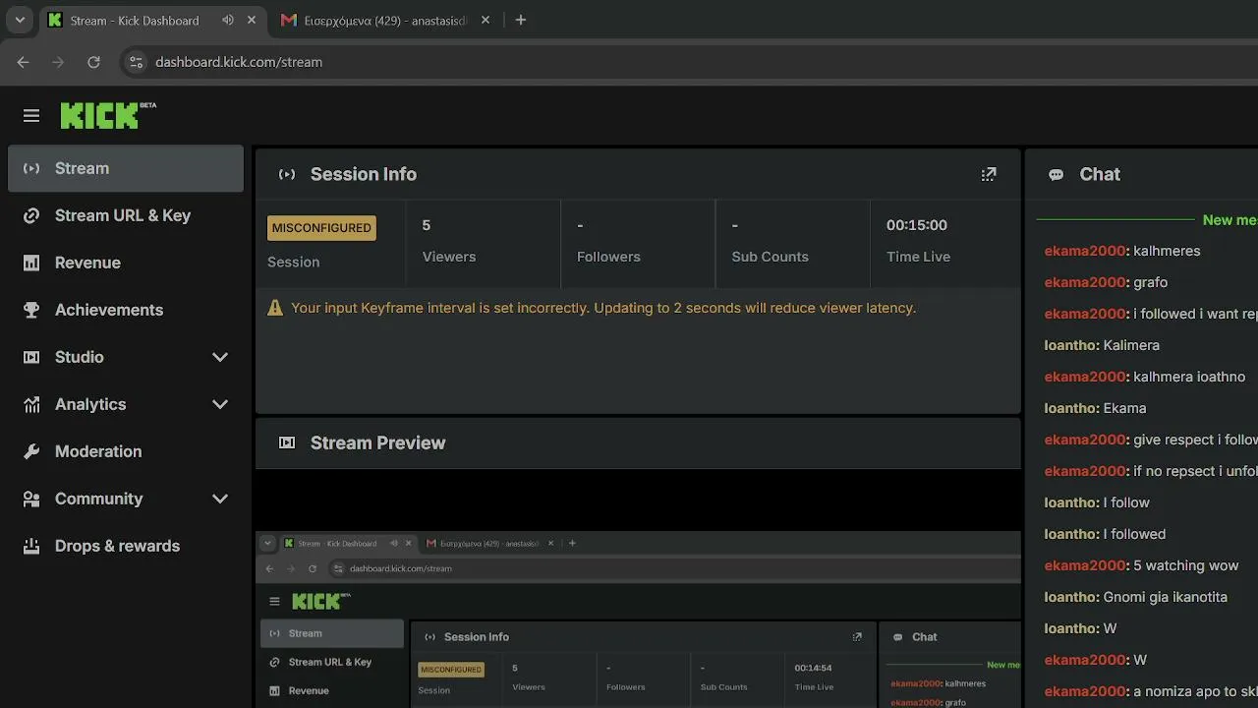Click the Stream Preview panel title

(378, 442)
